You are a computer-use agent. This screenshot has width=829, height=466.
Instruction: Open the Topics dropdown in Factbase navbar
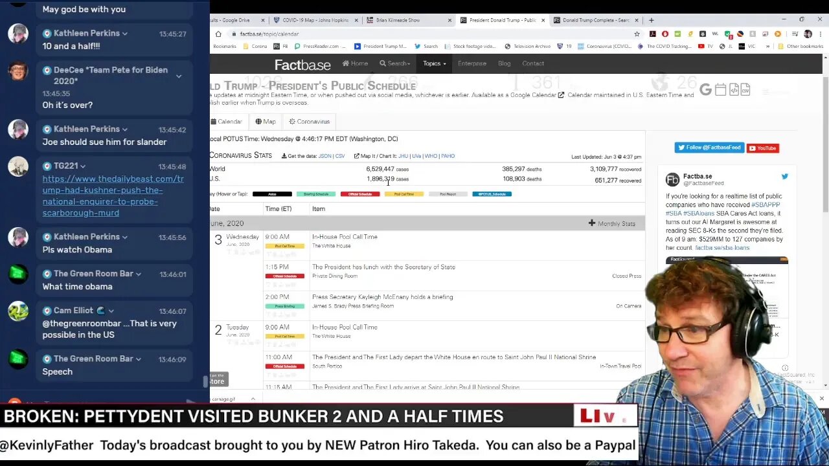coord(435,63)
